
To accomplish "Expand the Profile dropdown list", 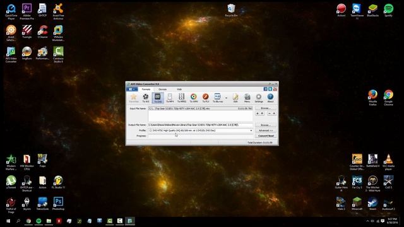I will 251,131.
